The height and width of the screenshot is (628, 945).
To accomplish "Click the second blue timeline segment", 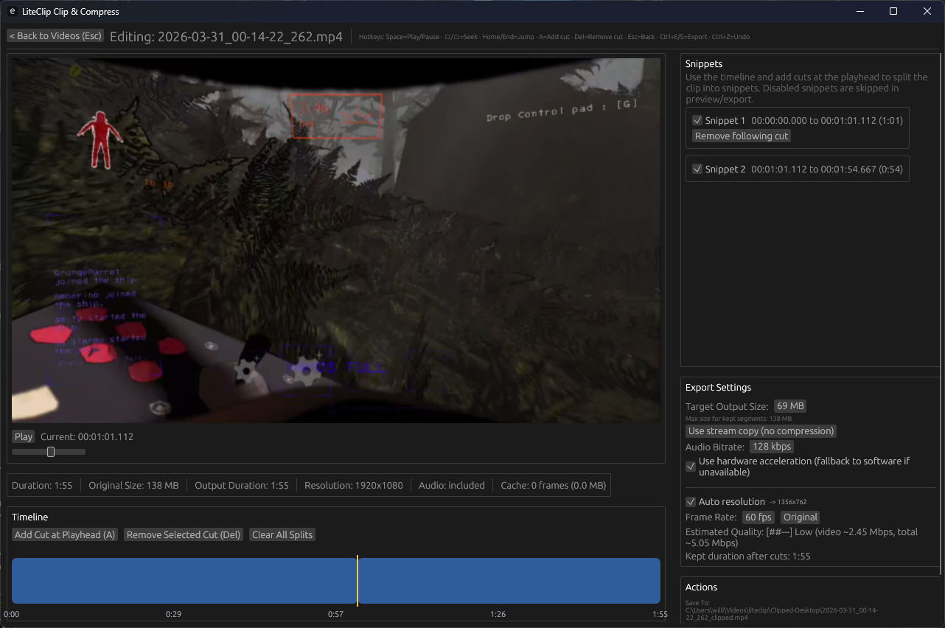I will (x=509, y=581).
